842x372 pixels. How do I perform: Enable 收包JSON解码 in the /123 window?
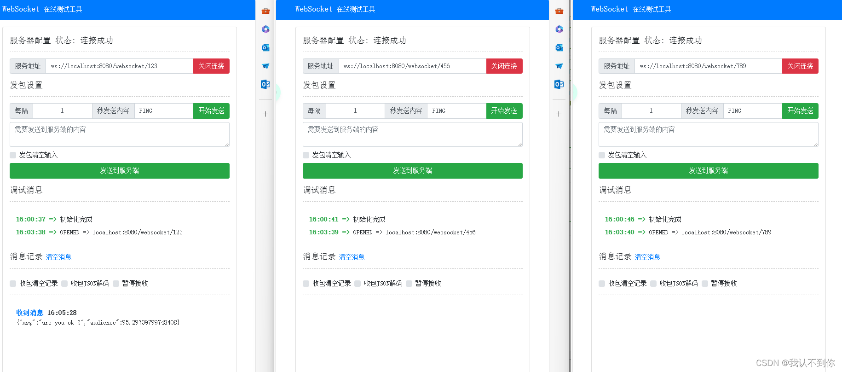point(64,284)
